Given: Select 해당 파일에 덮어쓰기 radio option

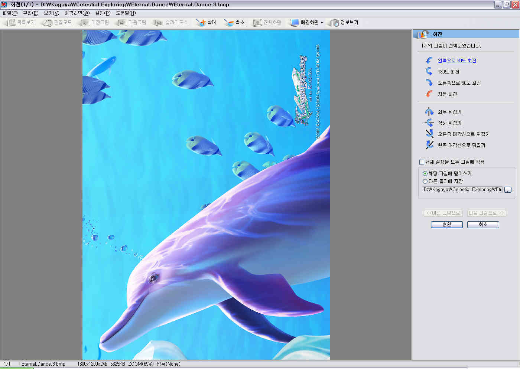Looking at the screenshot, I should pos(425,173).
